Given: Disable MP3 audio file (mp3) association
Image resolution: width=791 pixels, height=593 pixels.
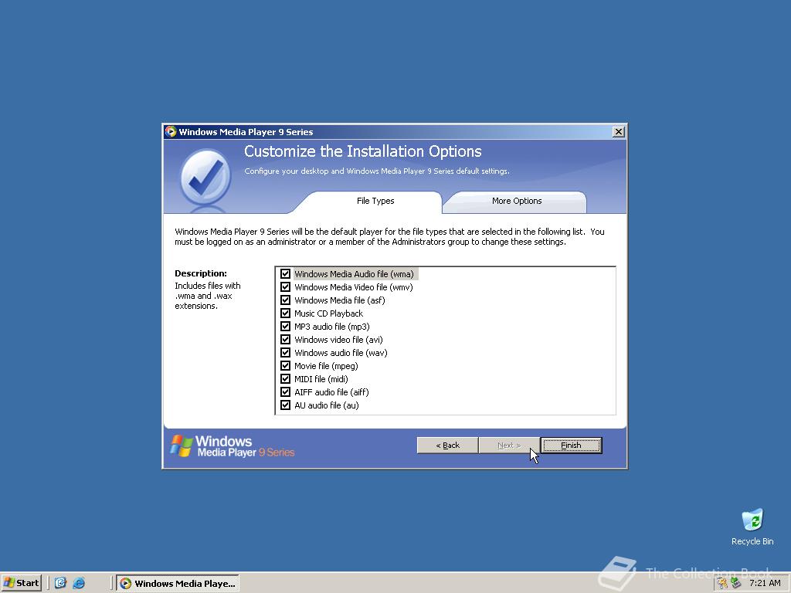Looking at the screenshot, I should point(286,327).
